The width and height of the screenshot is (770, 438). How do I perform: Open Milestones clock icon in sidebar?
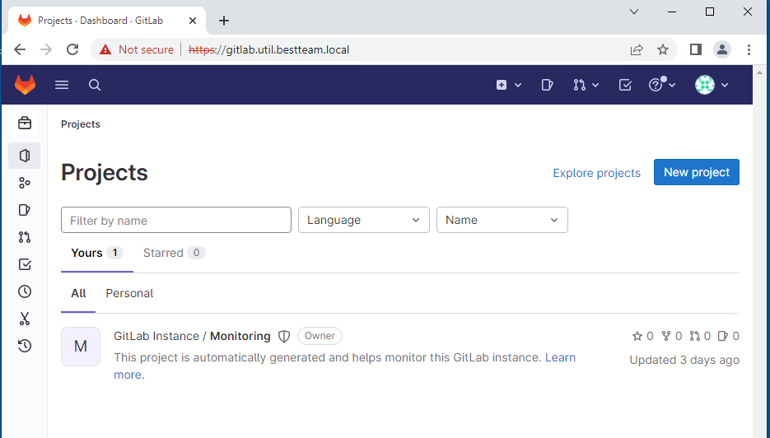coord(25,291)
